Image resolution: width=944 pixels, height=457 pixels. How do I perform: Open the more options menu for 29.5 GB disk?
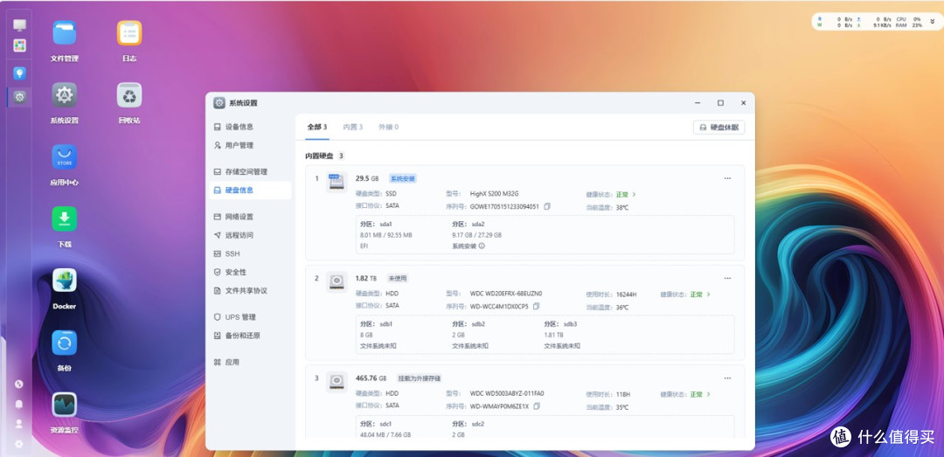point(727,178)
